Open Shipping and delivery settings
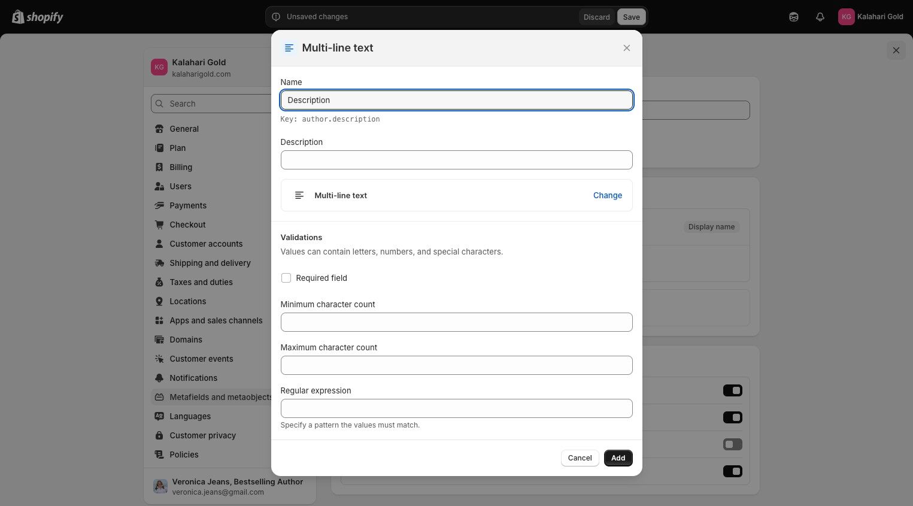Screen dimensions: 913x506 click(x=210, y=263)
